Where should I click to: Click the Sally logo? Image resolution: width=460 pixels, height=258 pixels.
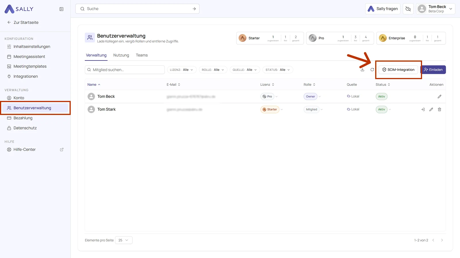(x=19, y=9)
